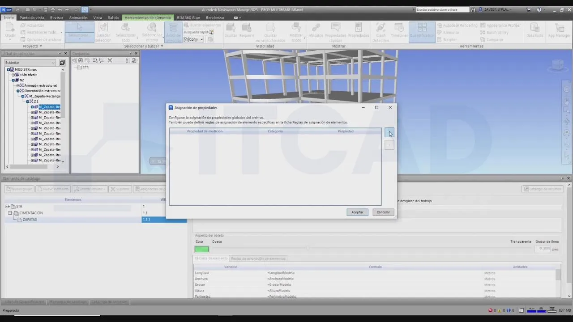573x322 pixels.
Task: Click the keyword search box in title bar
Action: tap(442, 9)
